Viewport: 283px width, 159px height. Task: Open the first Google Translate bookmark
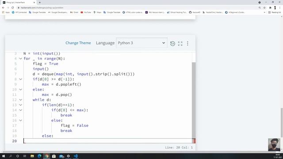(37, 12)
